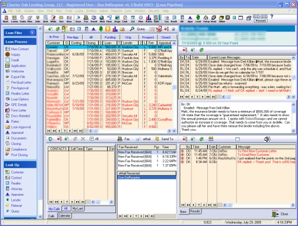This screenshot has width=298, height=226.
Task: Open the Appr appraiser toolbar icon
Action: 190,19
